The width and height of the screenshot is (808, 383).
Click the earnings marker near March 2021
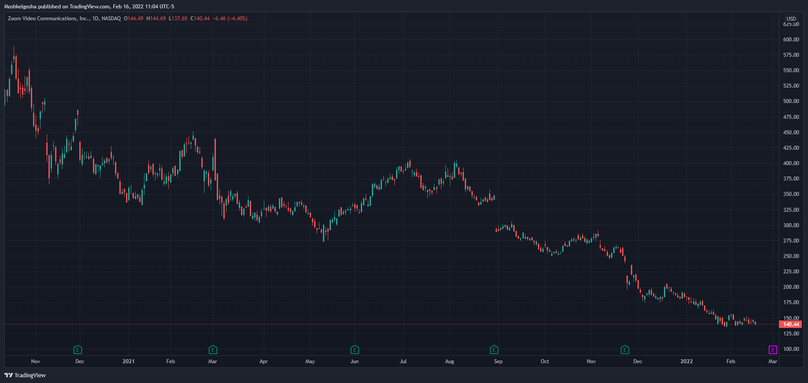click(x=213, y=350)
